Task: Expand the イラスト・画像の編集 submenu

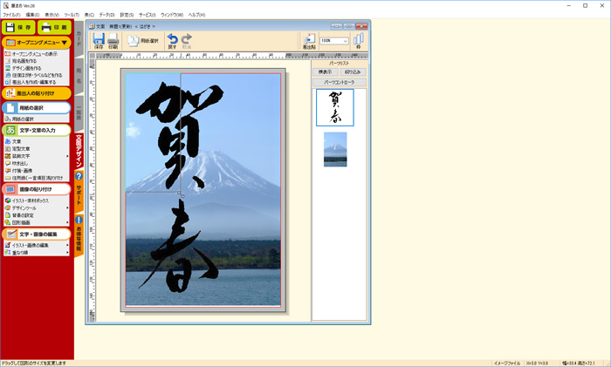Action: 68,245
